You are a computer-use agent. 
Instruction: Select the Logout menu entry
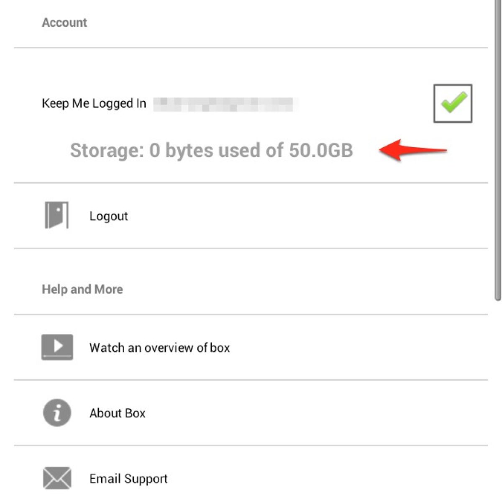click(108, 216)
